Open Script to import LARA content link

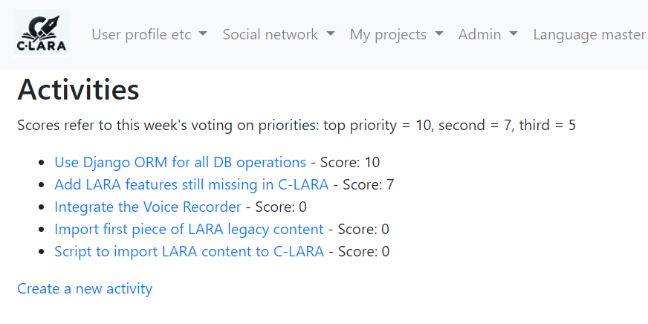pos(189,251)
